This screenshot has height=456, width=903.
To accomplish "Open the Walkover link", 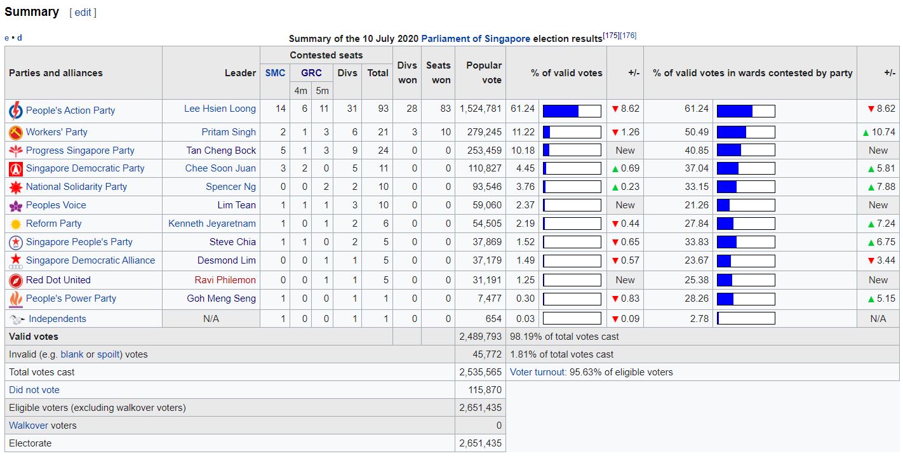I will (28, 426).
